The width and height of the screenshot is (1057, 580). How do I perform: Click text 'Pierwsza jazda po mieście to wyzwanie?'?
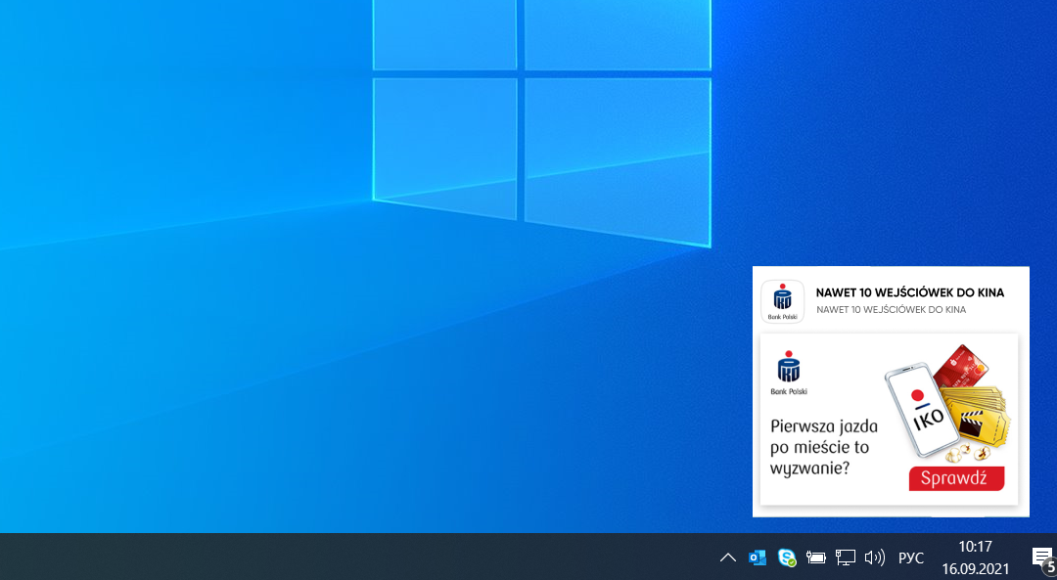[x=824, y=447]
